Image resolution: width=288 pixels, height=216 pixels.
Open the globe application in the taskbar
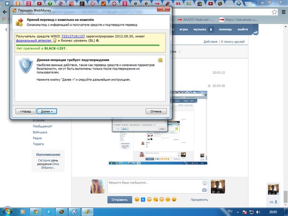[x=74, y=212]
